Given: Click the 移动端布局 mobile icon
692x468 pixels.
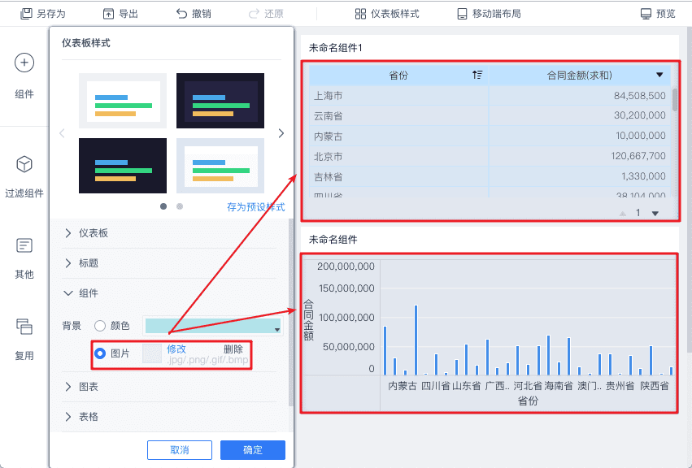Looking at the screenshot, I should [x=462, y=14].
